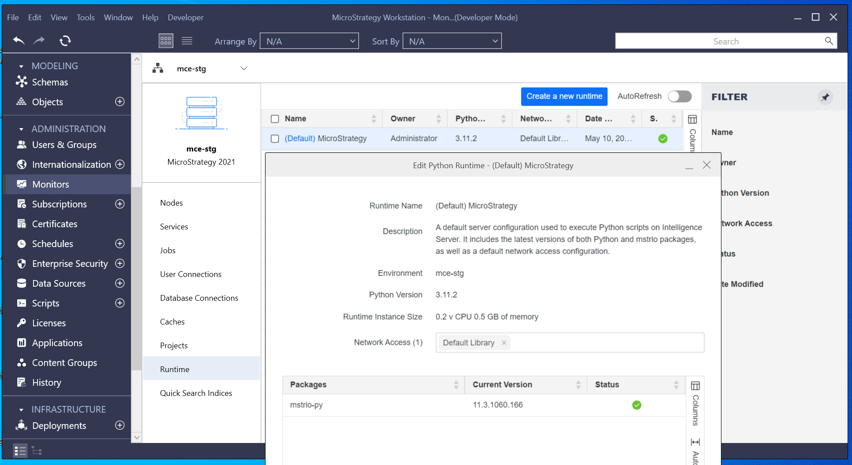Click Create a new runtime button
Viewport: 852px width, 465px height.
564,96
